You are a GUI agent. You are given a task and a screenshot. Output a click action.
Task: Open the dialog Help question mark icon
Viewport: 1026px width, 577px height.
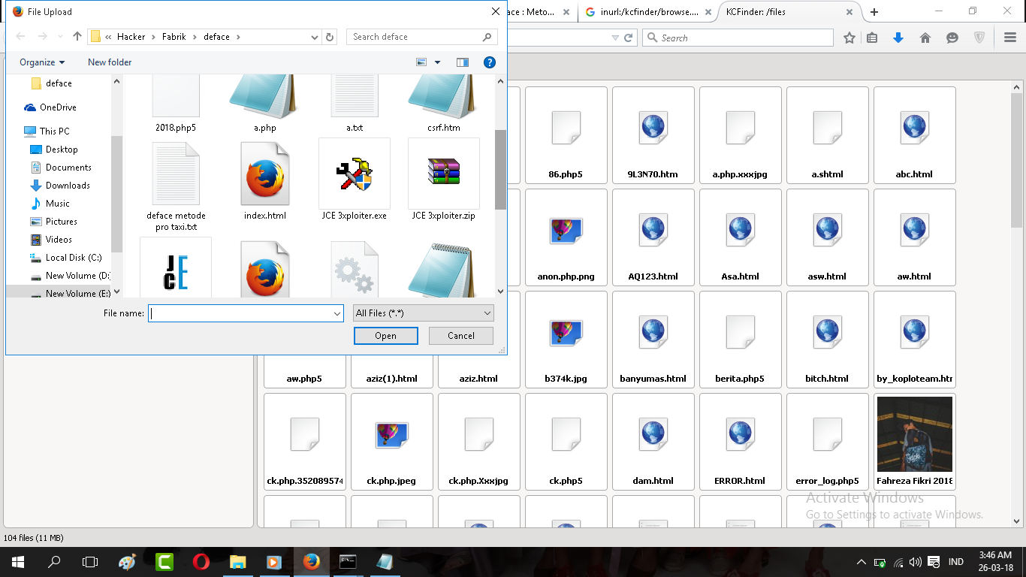490,62
